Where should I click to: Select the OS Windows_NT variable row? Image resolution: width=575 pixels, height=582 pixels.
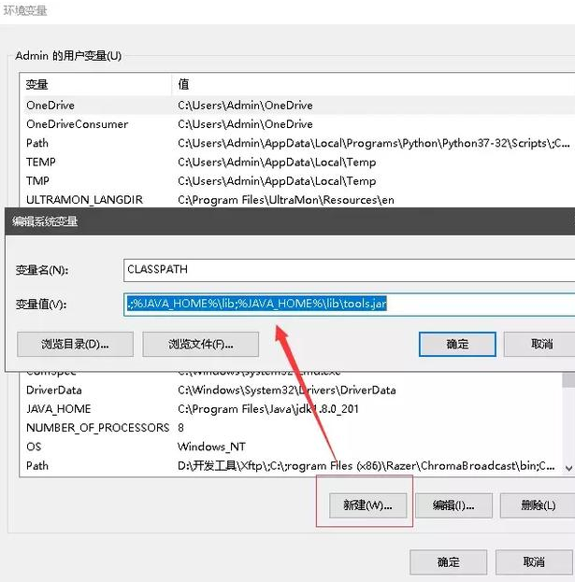tap(34, 447)
